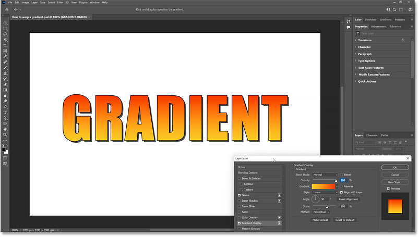Select the Path Selection tool
This screenshot has width=419, height=237.
pos(5,118)
